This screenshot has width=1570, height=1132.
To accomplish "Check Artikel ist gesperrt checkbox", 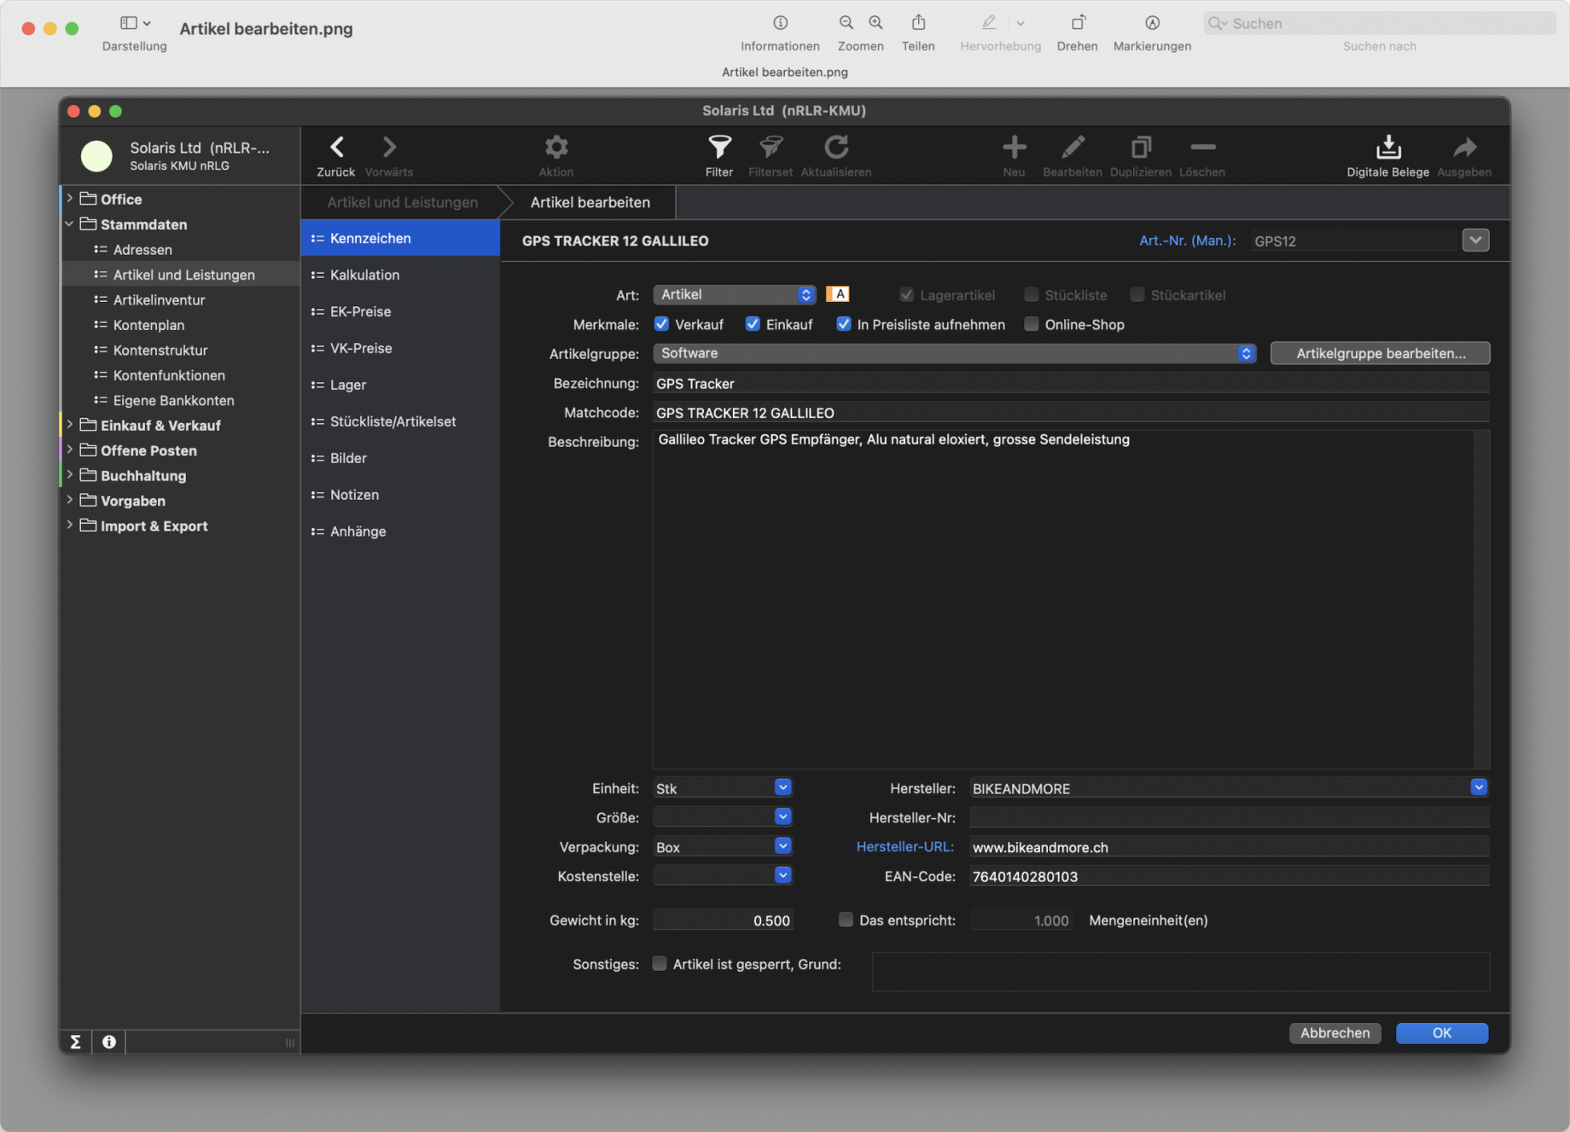I will coord(660,964).
